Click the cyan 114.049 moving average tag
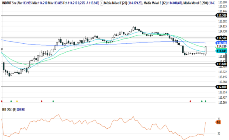 click(222, 51)
